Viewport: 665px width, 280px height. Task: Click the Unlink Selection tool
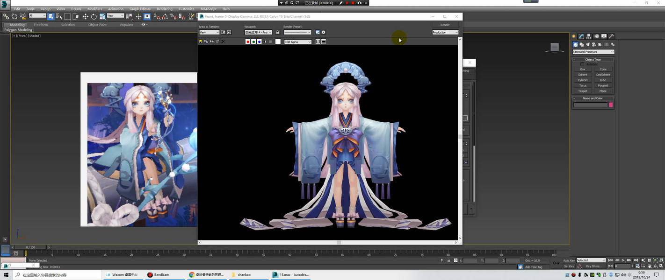tap(14, 16)
